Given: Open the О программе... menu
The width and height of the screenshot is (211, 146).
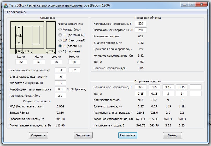Looking at the screenshot, I should [16, 12].
